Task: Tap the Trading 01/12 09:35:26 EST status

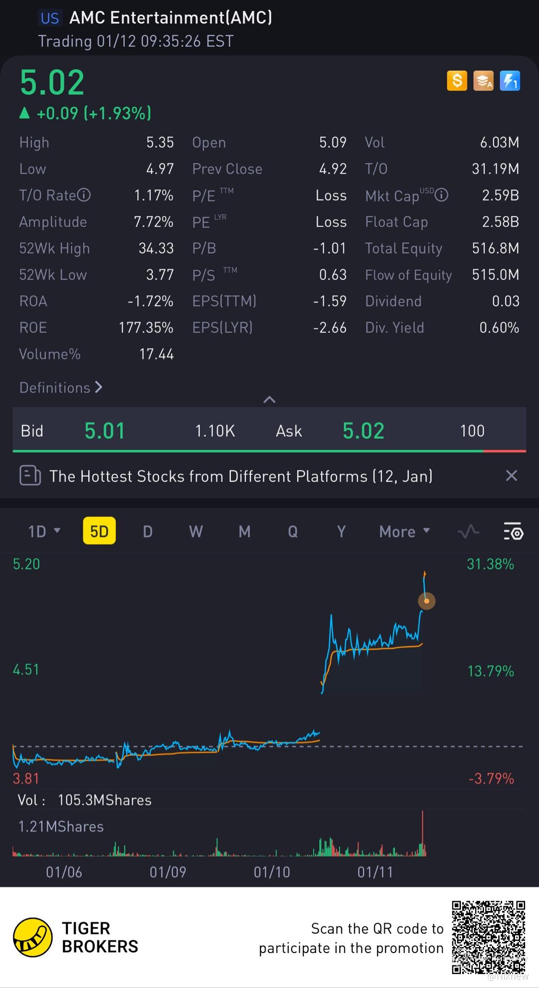Action: coord(136,41)
